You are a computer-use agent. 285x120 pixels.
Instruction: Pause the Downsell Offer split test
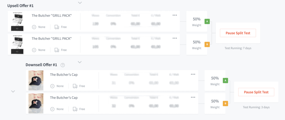[x=256, y=92]
